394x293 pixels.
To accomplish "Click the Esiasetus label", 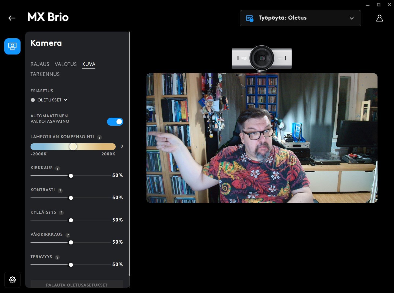I will click(x=42, y=91).
